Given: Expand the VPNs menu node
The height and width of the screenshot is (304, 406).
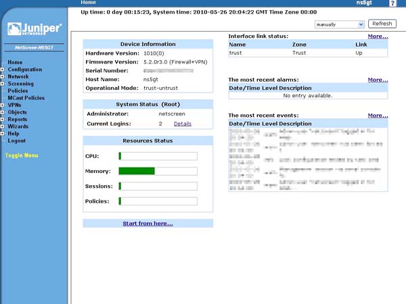Looking at the screenshot, I should tap(2, 105).
